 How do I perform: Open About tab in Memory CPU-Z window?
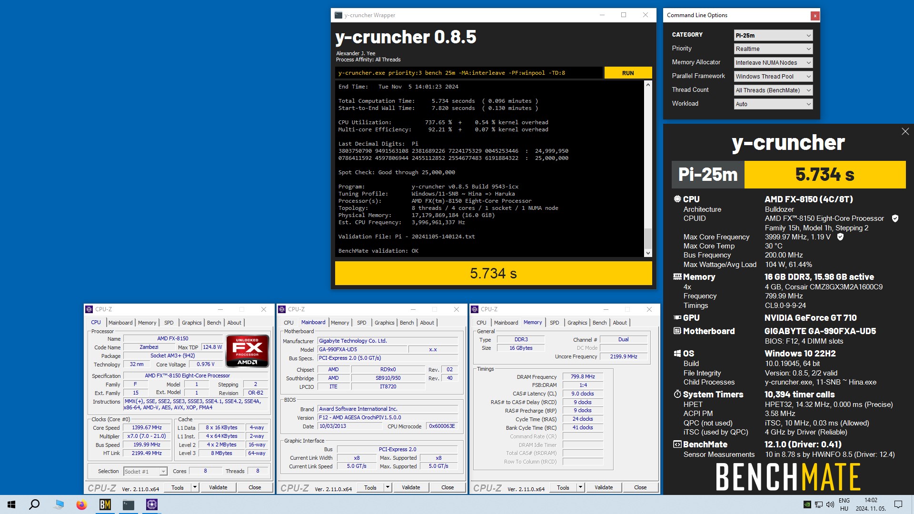tap(620, 323)
